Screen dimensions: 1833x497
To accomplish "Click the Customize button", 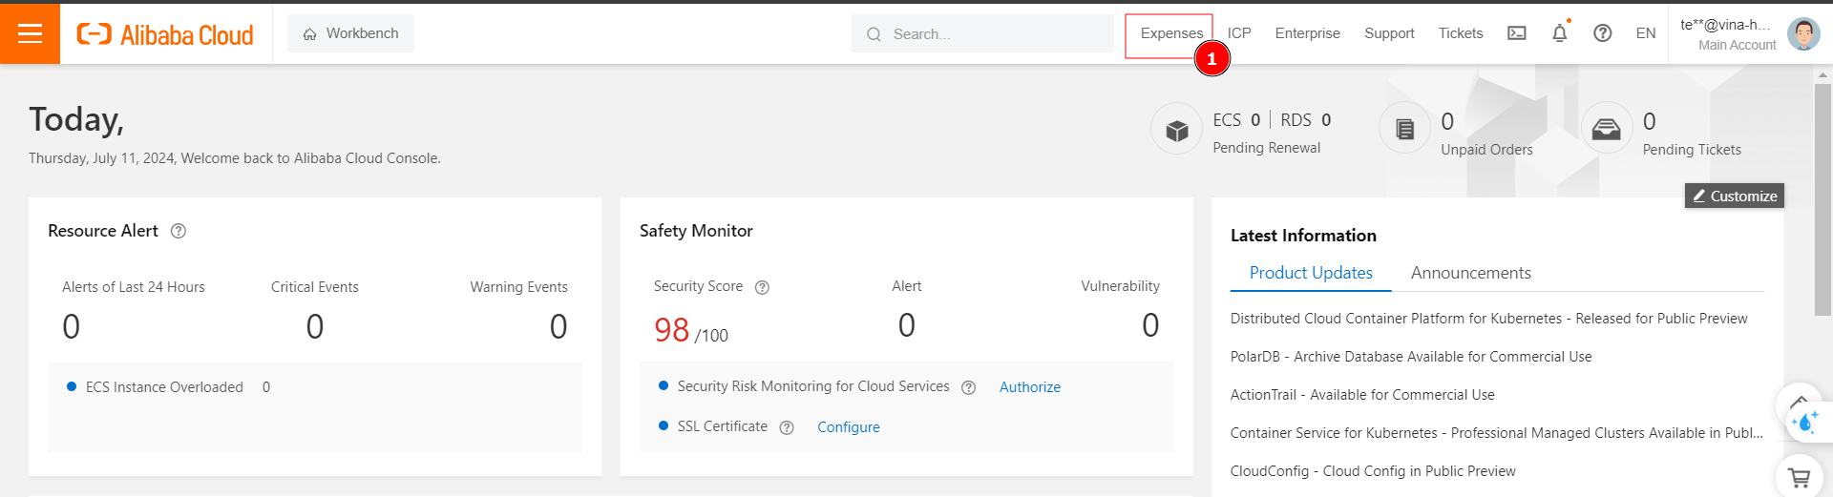I will pyautogui.click(x=1734, y=196).
